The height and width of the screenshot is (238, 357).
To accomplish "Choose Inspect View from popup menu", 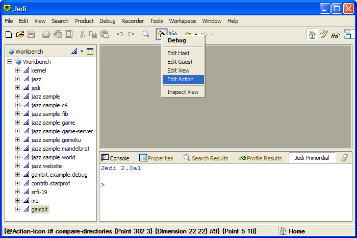I will 183,92.
